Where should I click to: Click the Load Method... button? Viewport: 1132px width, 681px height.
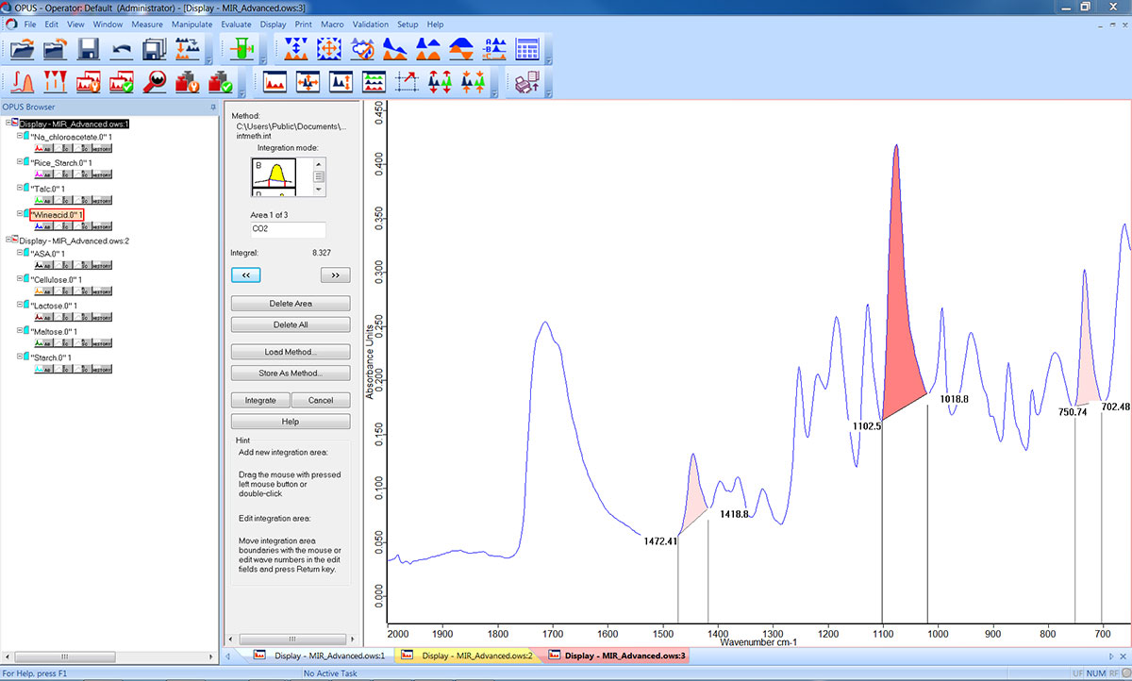pos(291,352)
